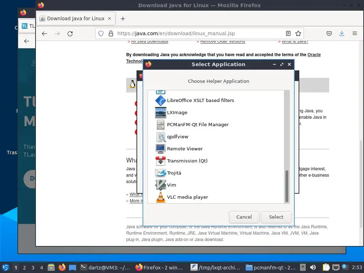Image resolution: width=364 pixels, height=273 pixels.
Task: Click back arrow in the rear Firefox window
Action: pos(27,41)
